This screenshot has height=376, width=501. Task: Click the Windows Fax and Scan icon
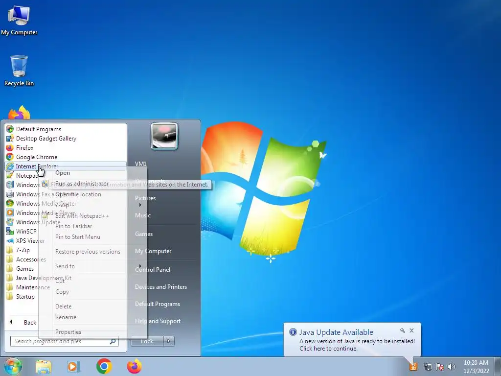coord(10,194)
